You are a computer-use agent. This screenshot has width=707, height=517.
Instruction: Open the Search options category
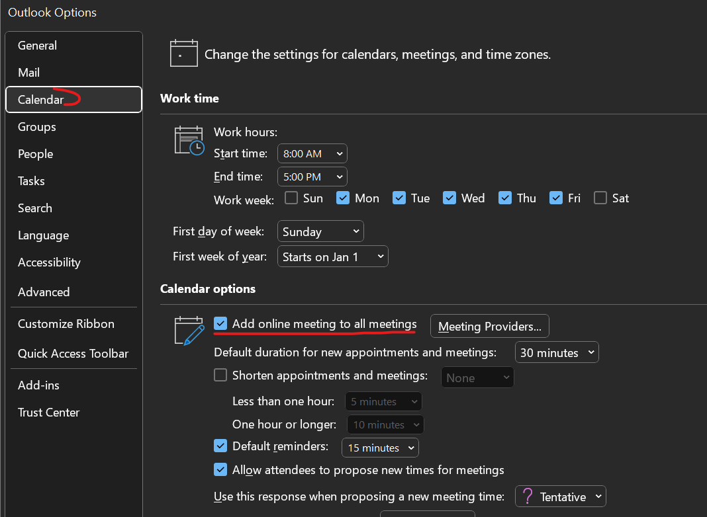click(73, 208)
